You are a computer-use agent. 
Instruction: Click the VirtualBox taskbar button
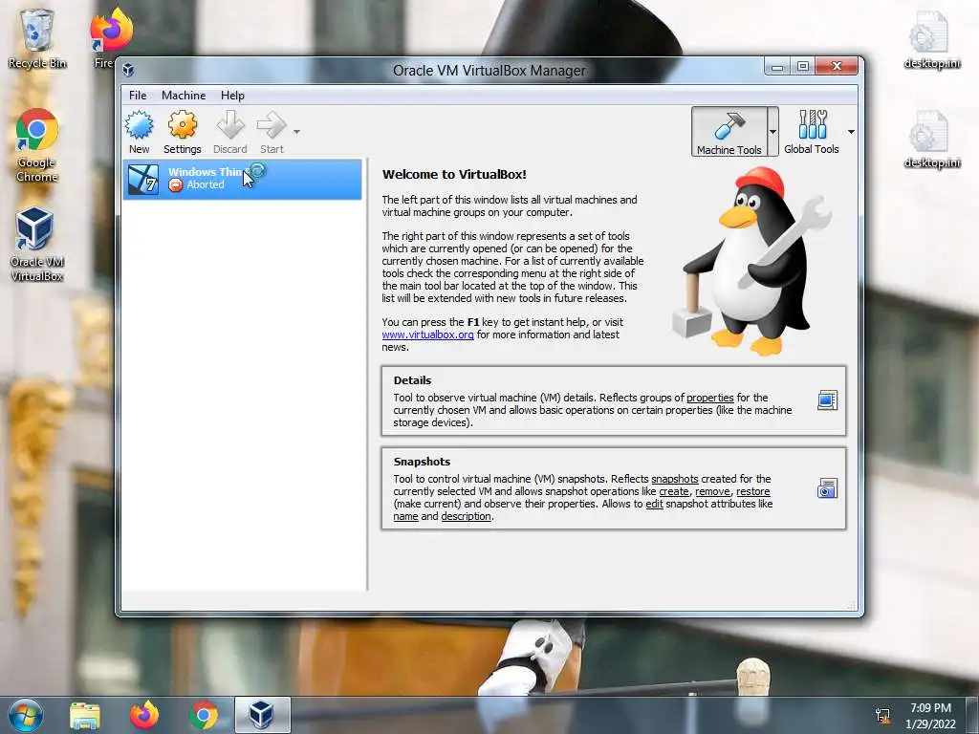coord(262,715)
